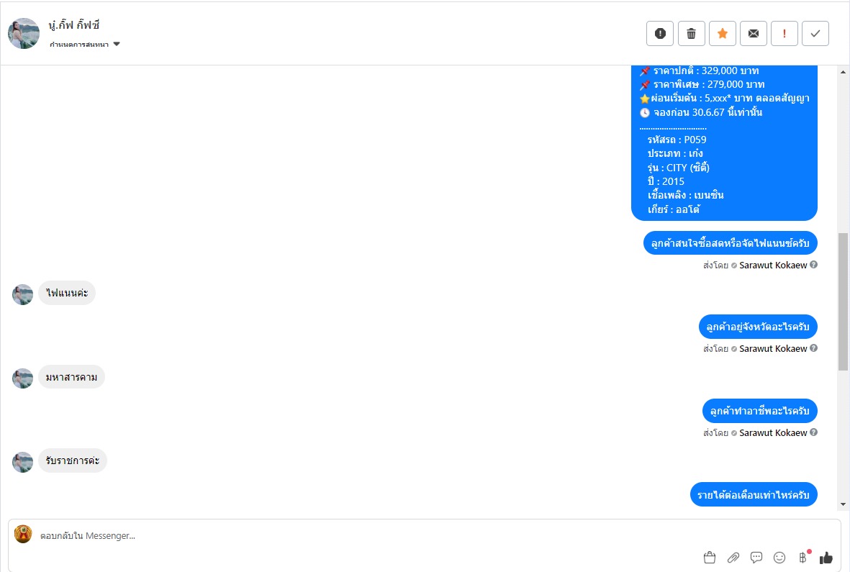Image resolution: width=850 pixels, height=572 pixels.
Task: Click the รหัสรถ : P059 line in the listing
Action: tap(677, 140)
